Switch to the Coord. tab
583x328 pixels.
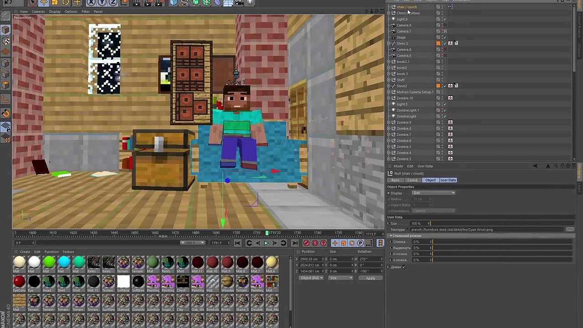[x=412, y=180]
